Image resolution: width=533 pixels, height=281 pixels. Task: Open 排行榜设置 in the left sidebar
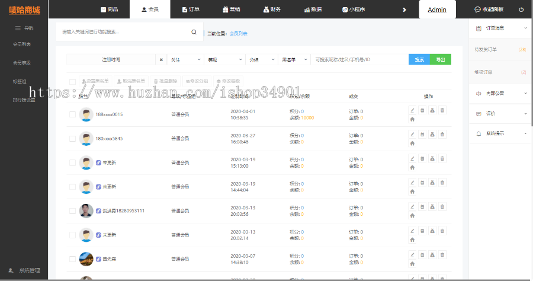[24, 100]
